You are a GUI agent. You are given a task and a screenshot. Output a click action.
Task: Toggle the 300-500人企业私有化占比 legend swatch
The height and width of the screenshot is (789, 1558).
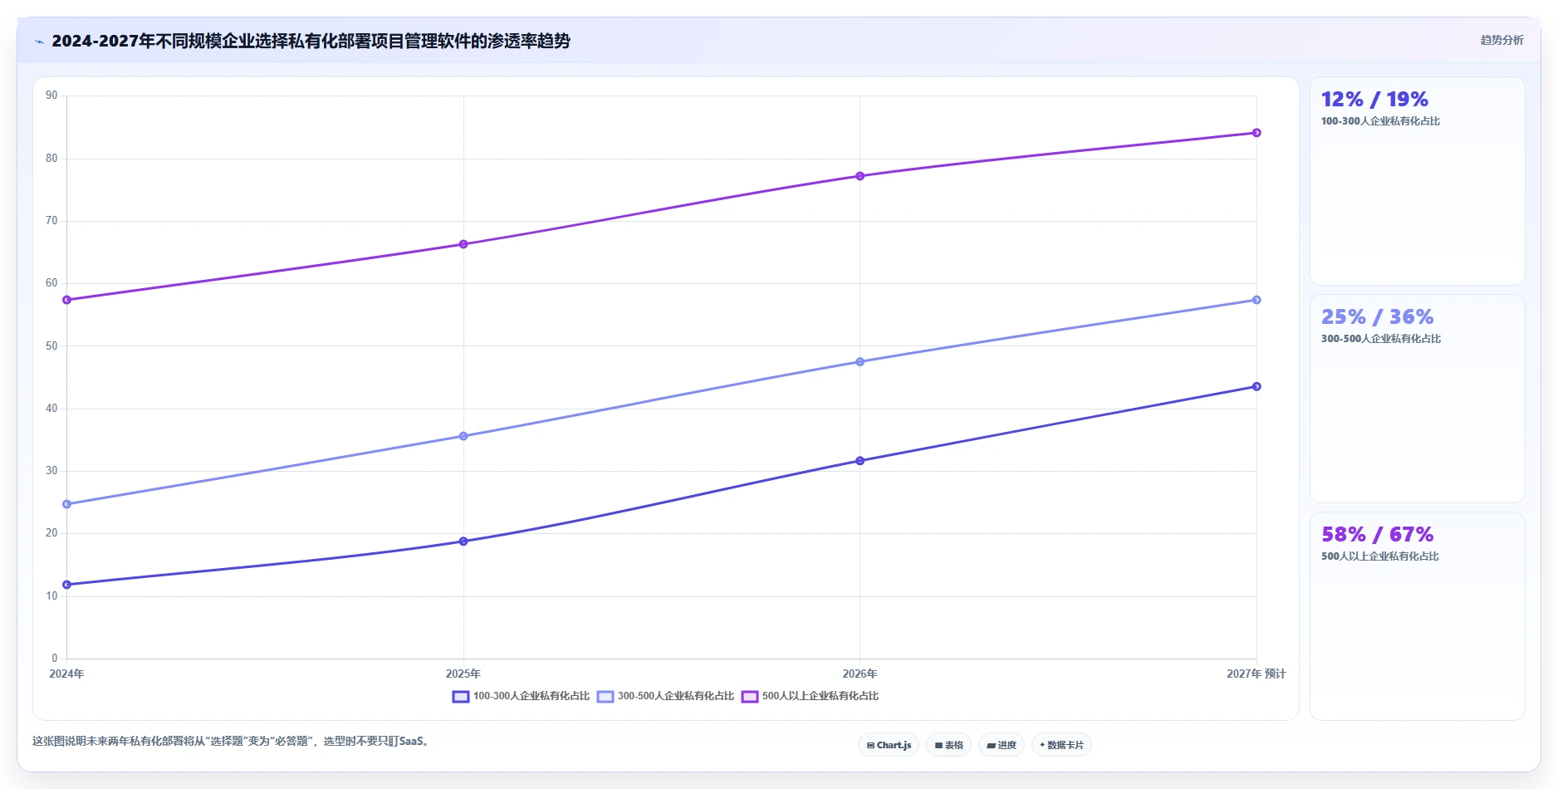(x=605, y=697)
